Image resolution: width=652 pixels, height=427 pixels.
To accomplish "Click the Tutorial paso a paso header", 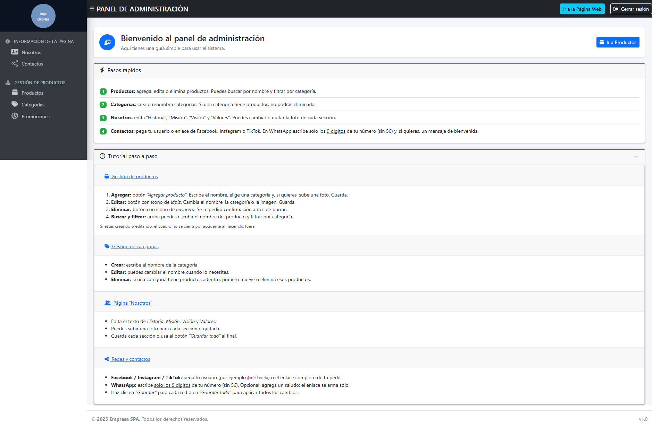I will tap(133, 156).
